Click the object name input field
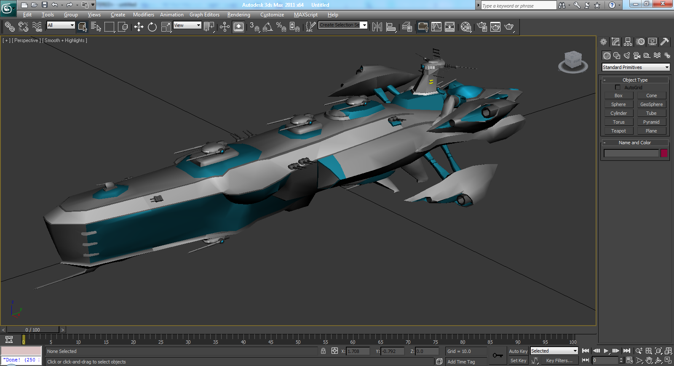The image size is (674, 366). click(x=631, y=153)
